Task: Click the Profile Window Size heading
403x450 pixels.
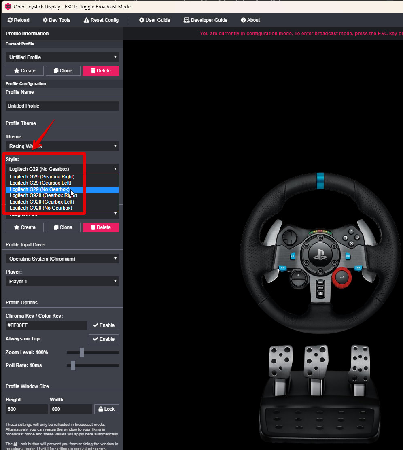Action: pos(27,386)
